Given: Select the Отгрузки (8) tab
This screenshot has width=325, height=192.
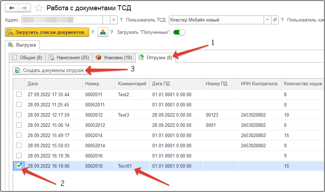Looking at the screenshot, I should (155, 57).
